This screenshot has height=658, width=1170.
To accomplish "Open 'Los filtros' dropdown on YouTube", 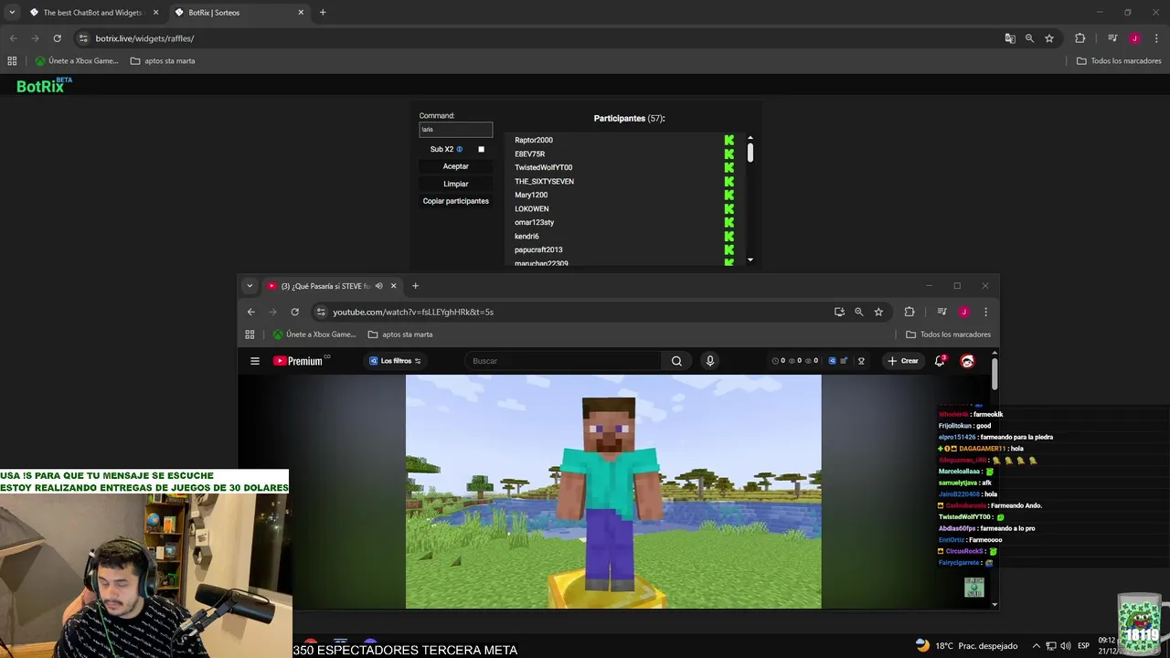I will coord(395,361).
